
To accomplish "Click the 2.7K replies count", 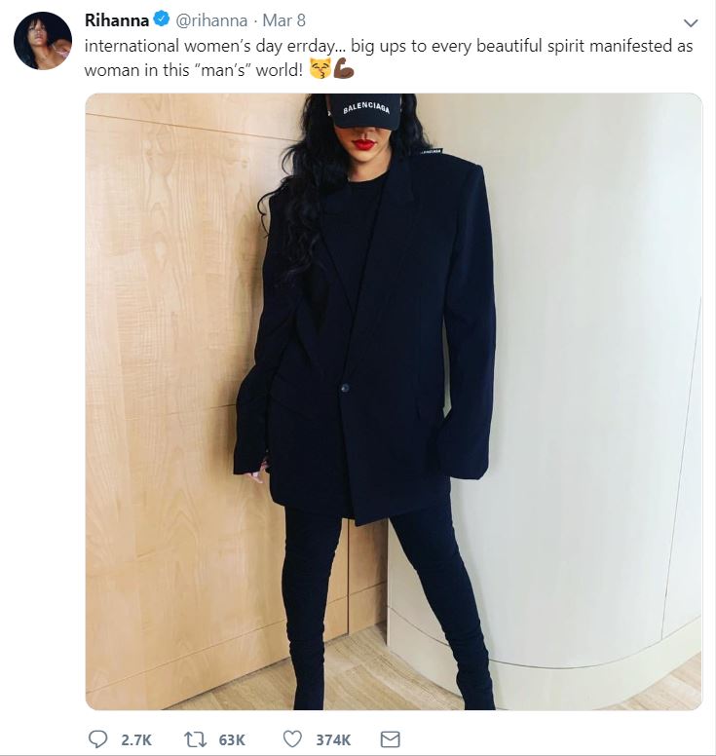I will [x=136, y=739].
